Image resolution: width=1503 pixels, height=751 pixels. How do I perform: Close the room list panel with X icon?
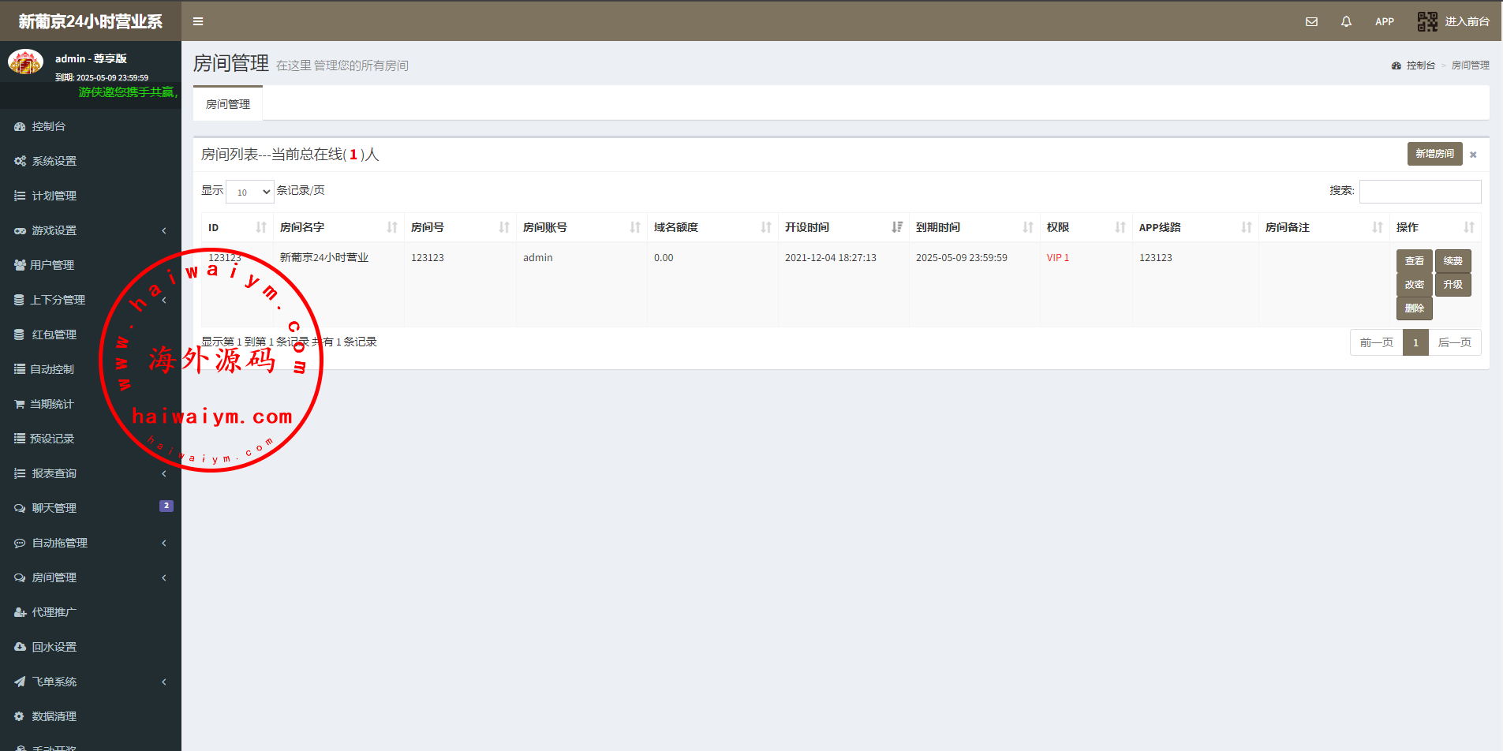pos(1473,155)
